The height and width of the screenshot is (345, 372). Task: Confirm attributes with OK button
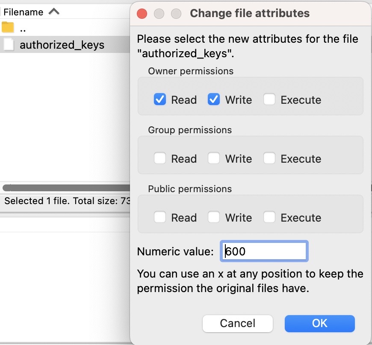(319, 324)
